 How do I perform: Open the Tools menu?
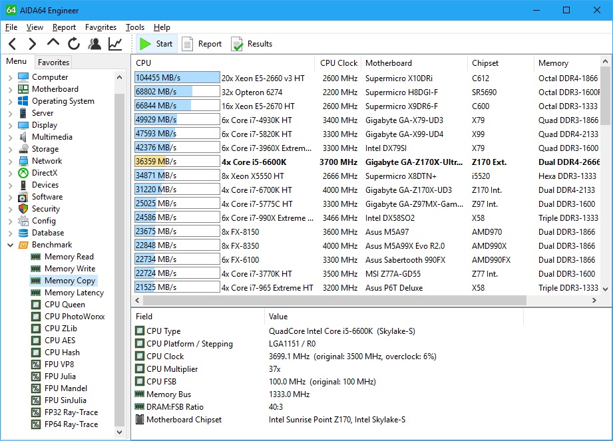[135, 27]
